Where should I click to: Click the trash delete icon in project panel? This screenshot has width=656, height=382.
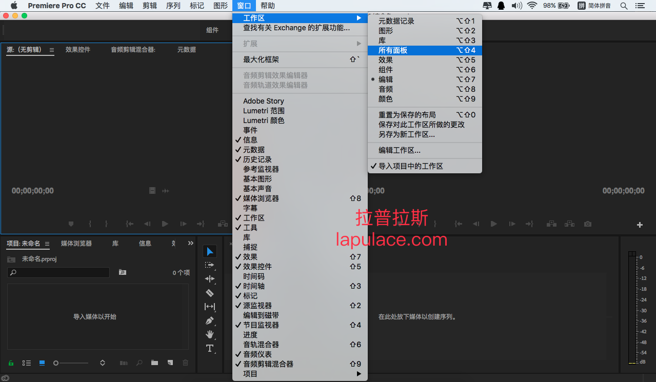185,363
